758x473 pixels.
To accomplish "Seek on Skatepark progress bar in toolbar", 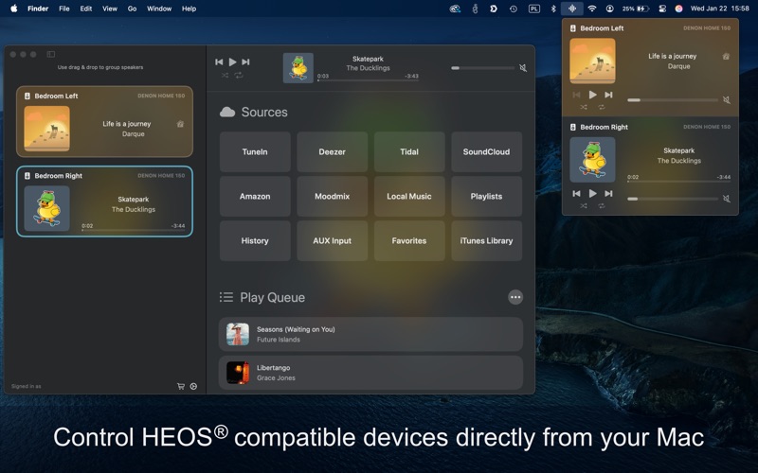I will pos(368,80).
